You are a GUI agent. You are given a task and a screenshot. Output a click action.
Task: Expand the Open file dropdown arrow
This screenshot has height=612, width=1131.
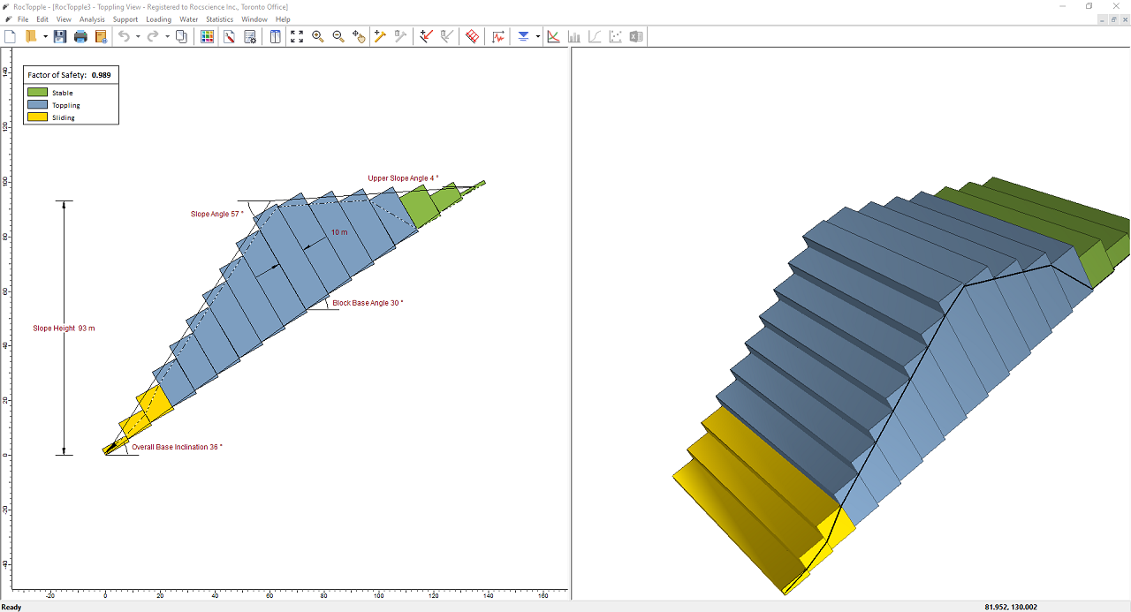(x=45, y=36)
